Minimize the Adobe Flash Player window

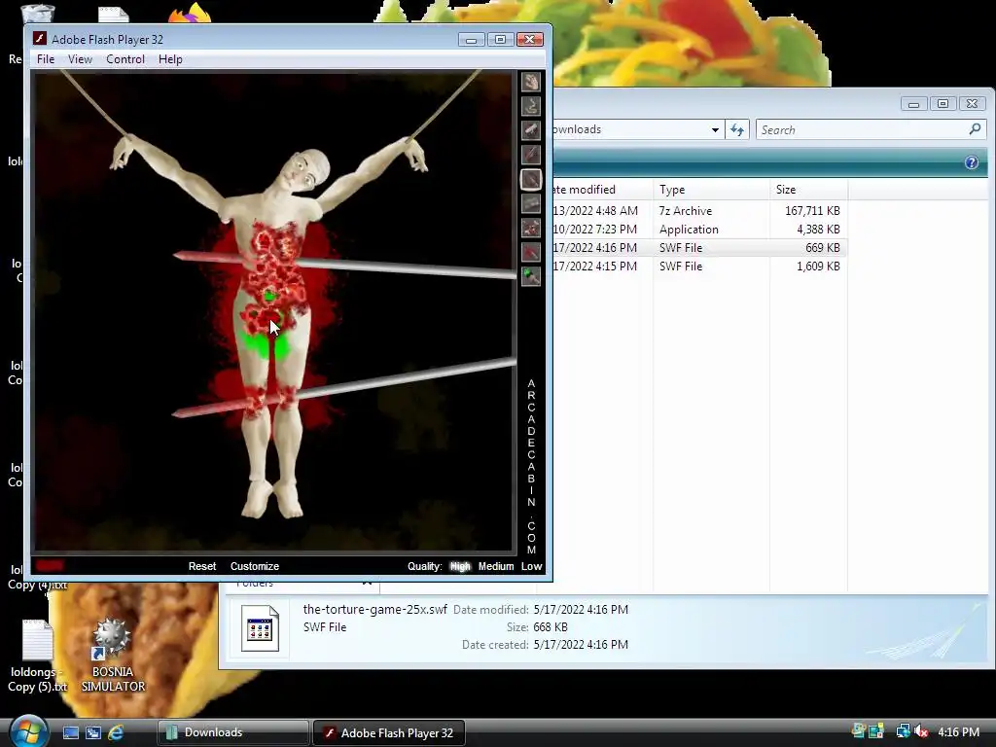coord(472,39)
